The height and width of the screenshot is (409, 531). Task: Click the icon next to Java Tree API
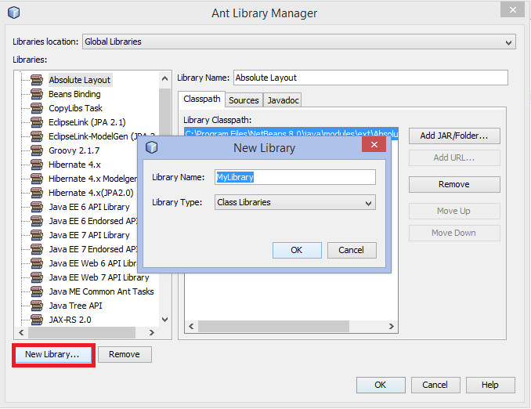coord(35,306)
